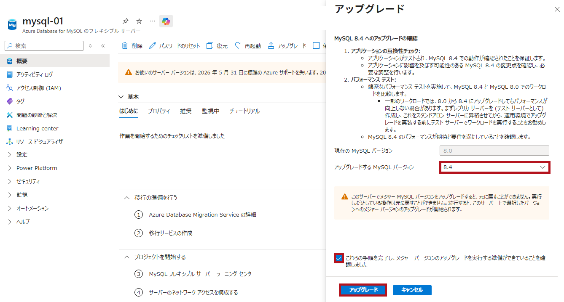Click the 削除 trash icon in toolbar
564x302 pixels.
point(125,46)
